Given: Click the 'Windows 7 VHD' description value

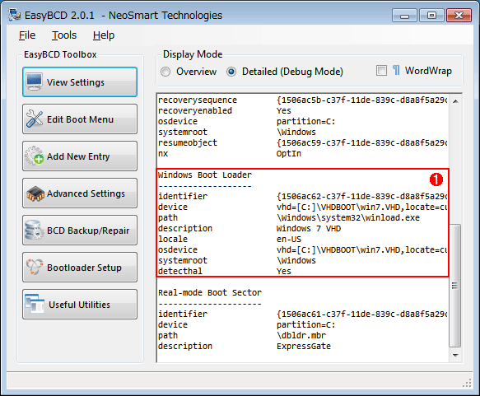Looking at the screenshot, I should pyautogui.click(x=309, y=228).
